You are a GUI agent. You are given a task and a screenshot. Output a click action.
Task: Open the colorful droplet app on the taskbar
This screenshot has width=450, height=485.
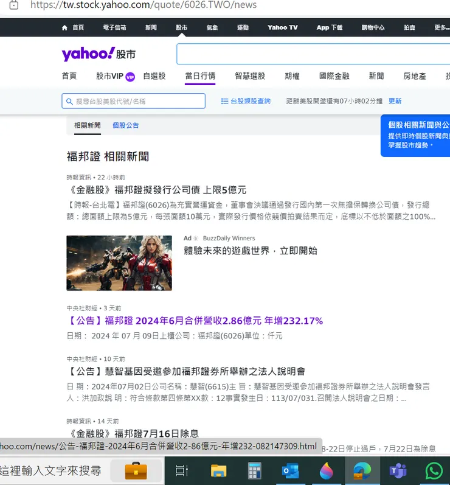pyautogui.click(x=327, y=471)
